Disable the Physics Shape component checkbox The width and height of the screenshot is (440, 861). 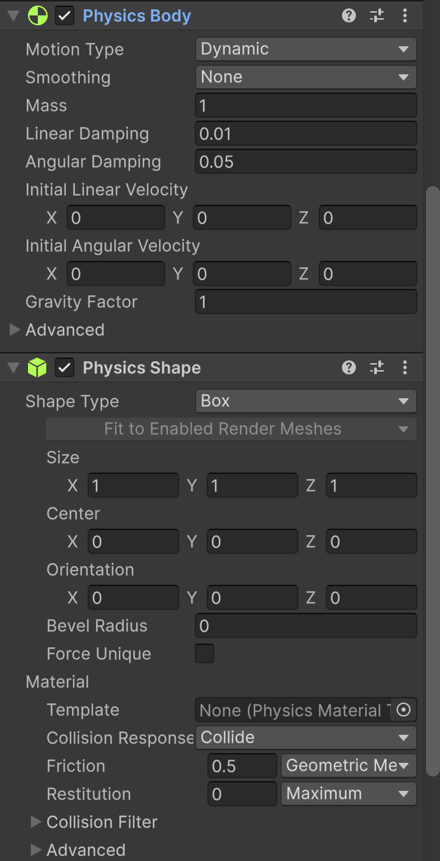click(x=64, y=368)
